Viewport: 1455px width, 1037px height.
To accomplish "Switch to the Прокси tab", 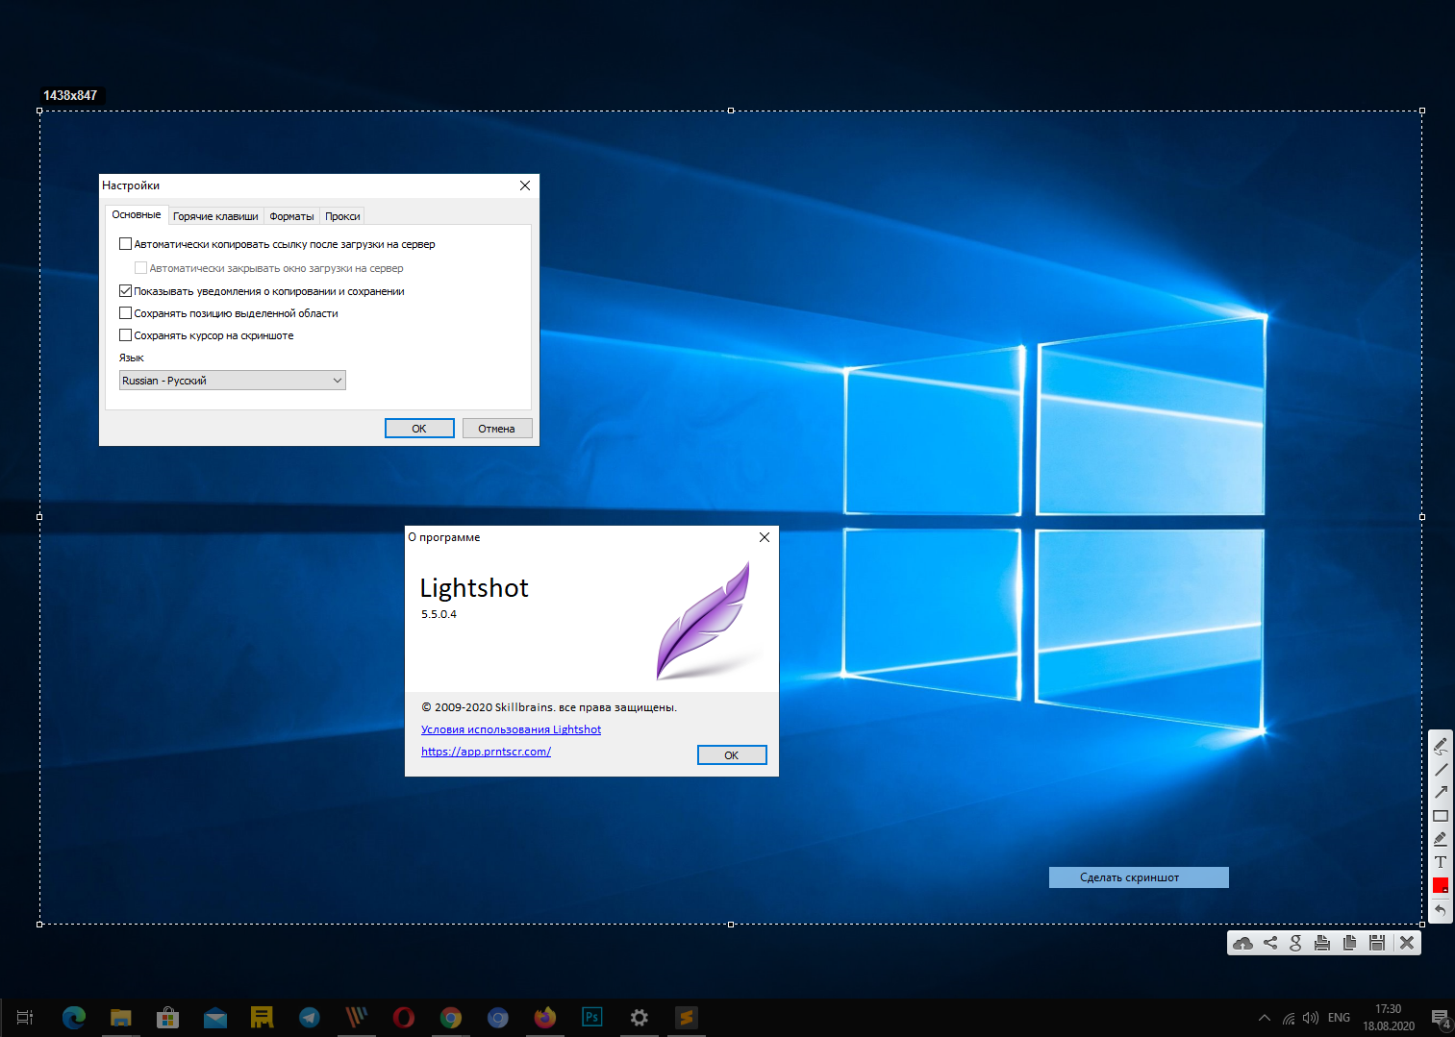I will click(x=342, y=216).
